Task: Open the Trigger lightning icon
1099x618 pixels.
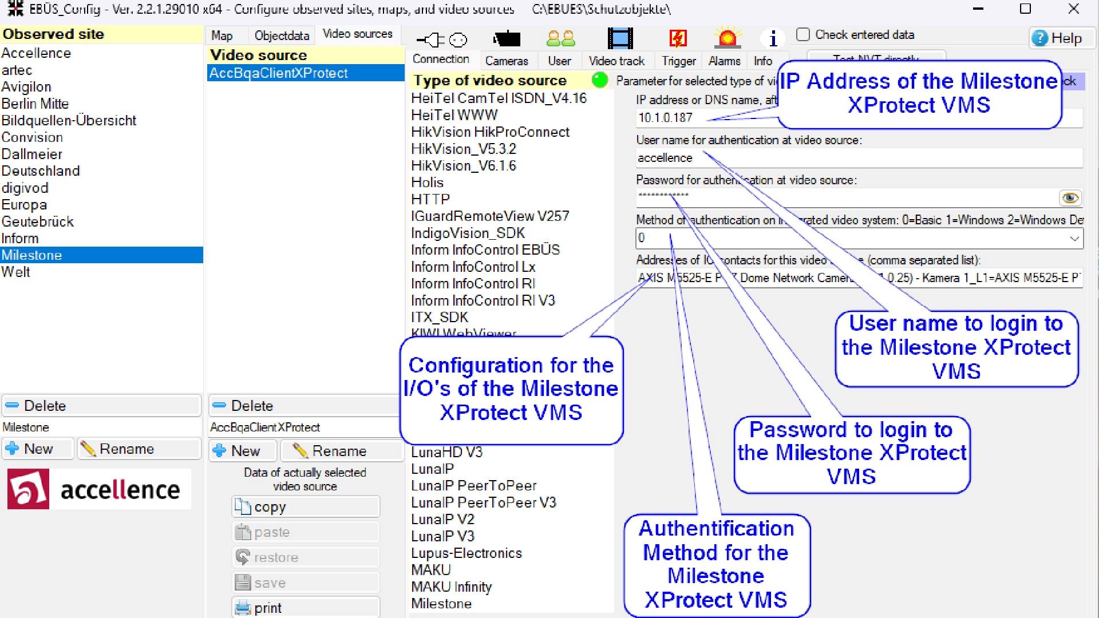Action: pyautogui.click(x=678, y=39)
